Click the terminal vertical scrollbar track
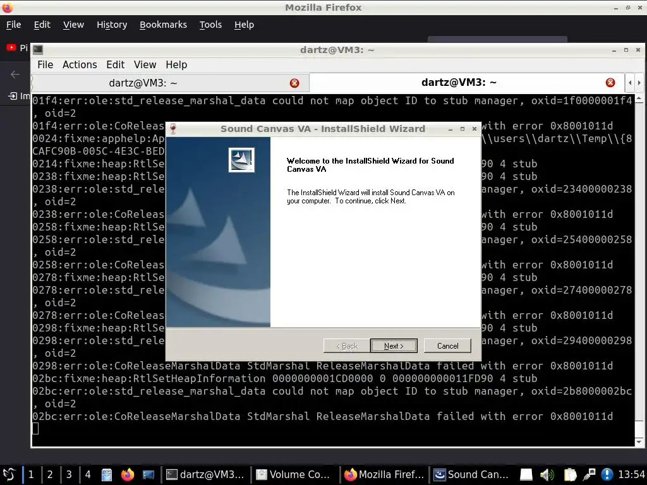 click(639, 270)
